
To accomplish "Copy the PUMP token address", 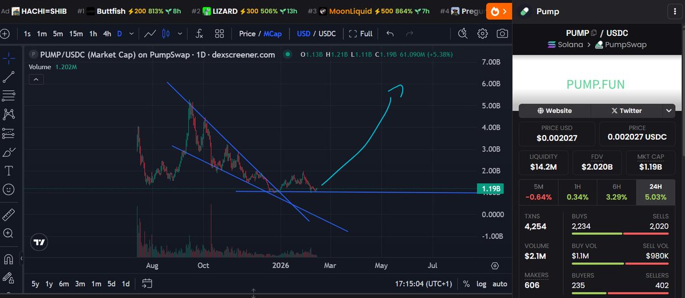I will coord(594,33).
